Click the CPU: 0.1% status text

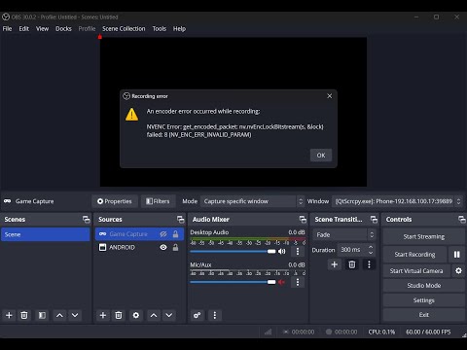(x=381, y=332)
